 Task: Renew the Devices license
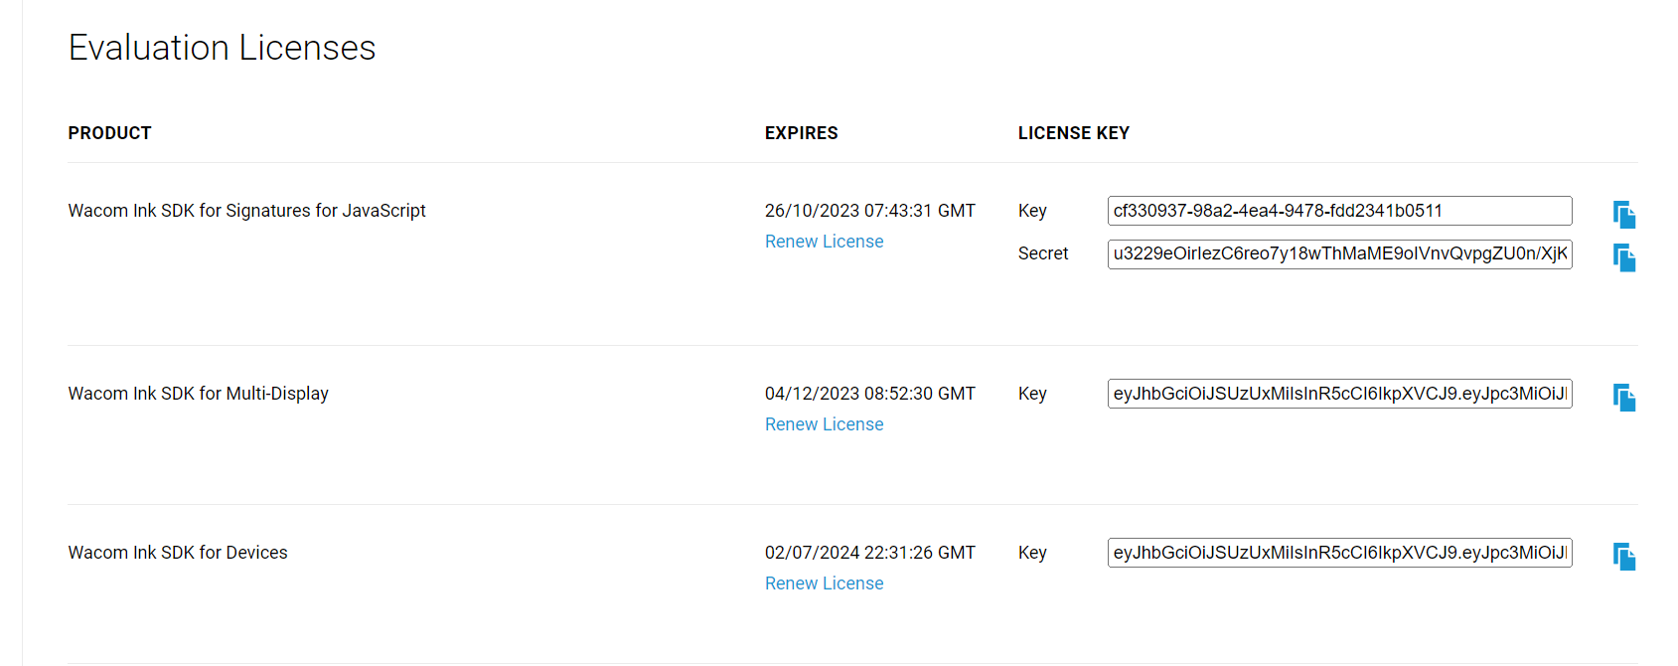tap(824, 583)
